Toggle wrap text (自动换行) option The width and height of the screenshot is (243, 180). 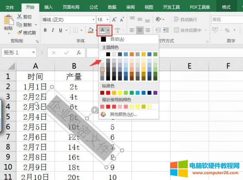[185, 20]
